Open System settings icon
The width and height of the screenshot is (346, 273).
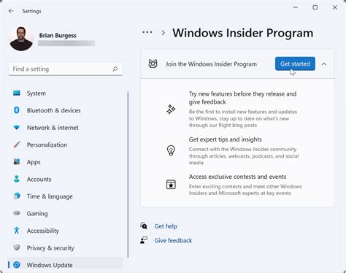(x=17, y=93)
